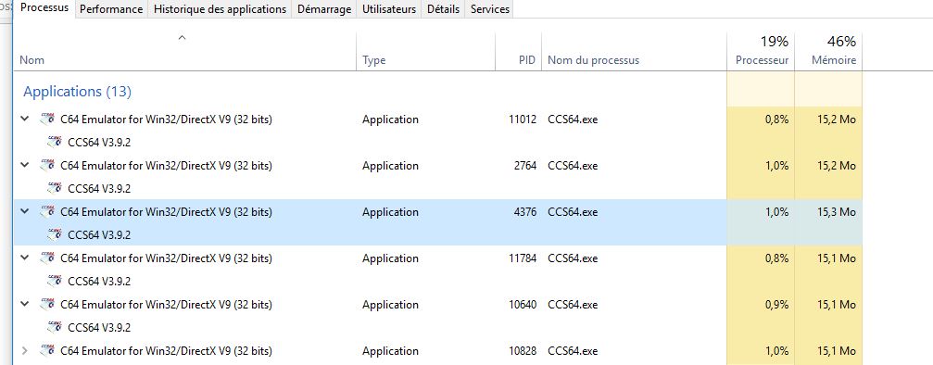Select CCS64 V3.9.2 child under PID 11784
Screen dimensions: 933x365
click(99, 281)
